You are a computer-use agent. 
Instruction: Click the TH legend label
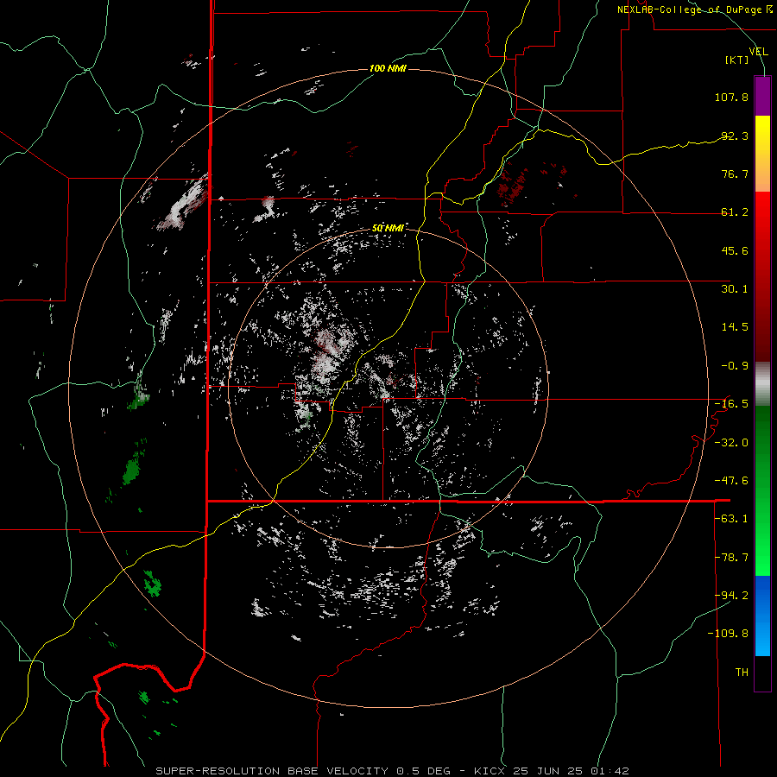point(742,673)
